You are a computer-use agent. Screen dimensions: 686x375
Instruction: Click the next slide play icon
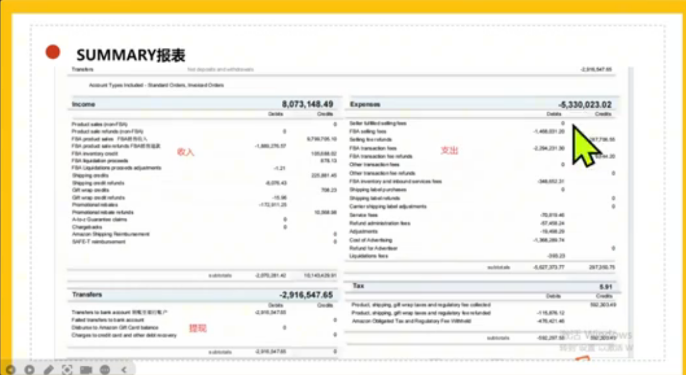tap(29, 369)
